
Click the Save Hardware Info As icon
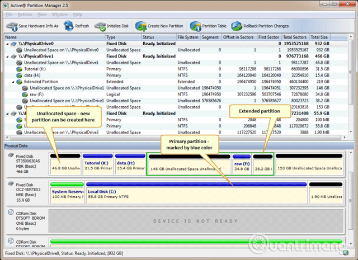pos(11,26)
